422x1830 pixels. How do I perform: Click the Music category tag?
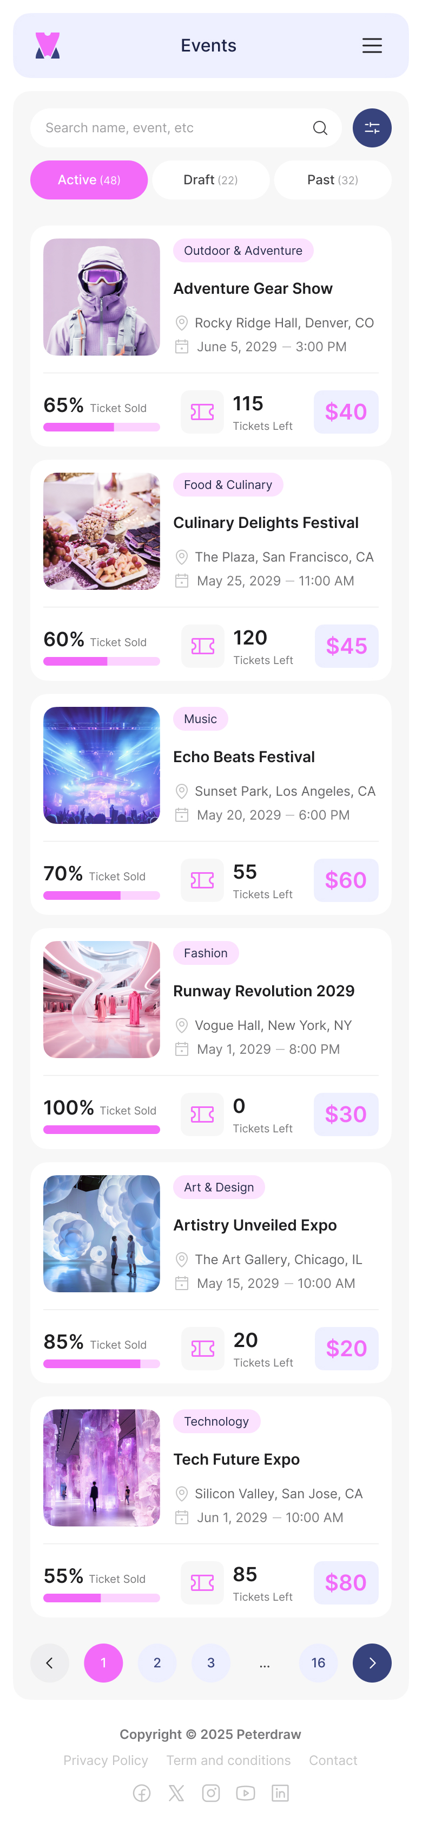(x=200, y=719)
